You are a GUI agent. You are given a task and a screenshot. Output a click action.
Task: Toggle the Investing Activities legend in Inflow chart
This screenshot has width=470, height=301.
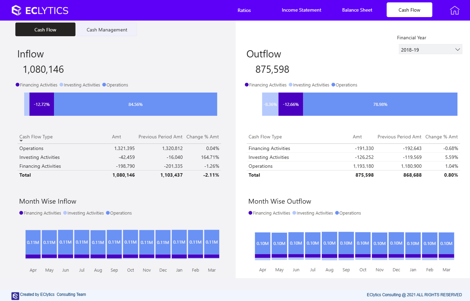(61, 84)
